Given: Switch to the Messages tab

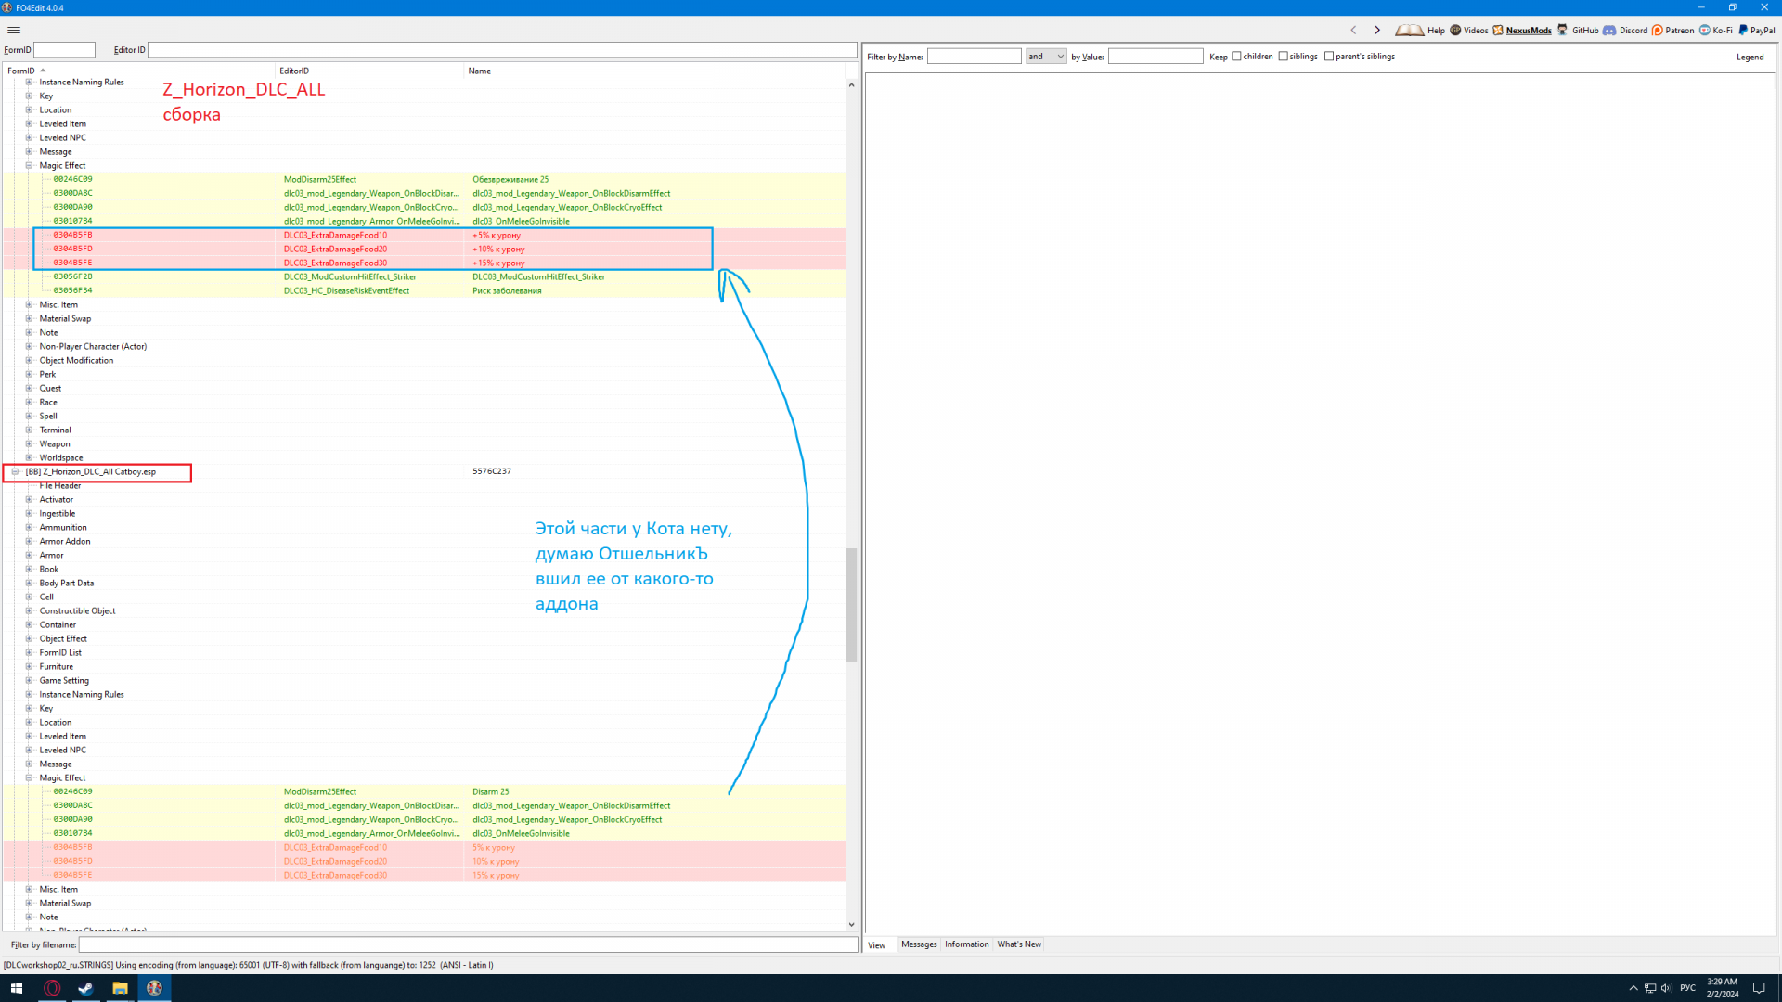Looking at the screenshot, I should 919,944.
